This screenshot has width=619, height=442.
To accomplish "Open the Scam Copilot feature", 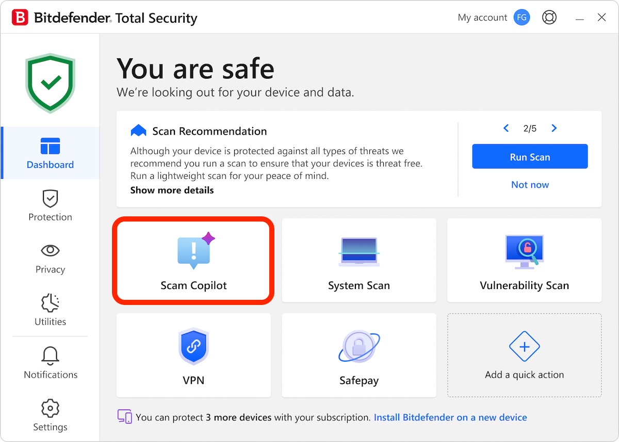I will coord(193,260).
